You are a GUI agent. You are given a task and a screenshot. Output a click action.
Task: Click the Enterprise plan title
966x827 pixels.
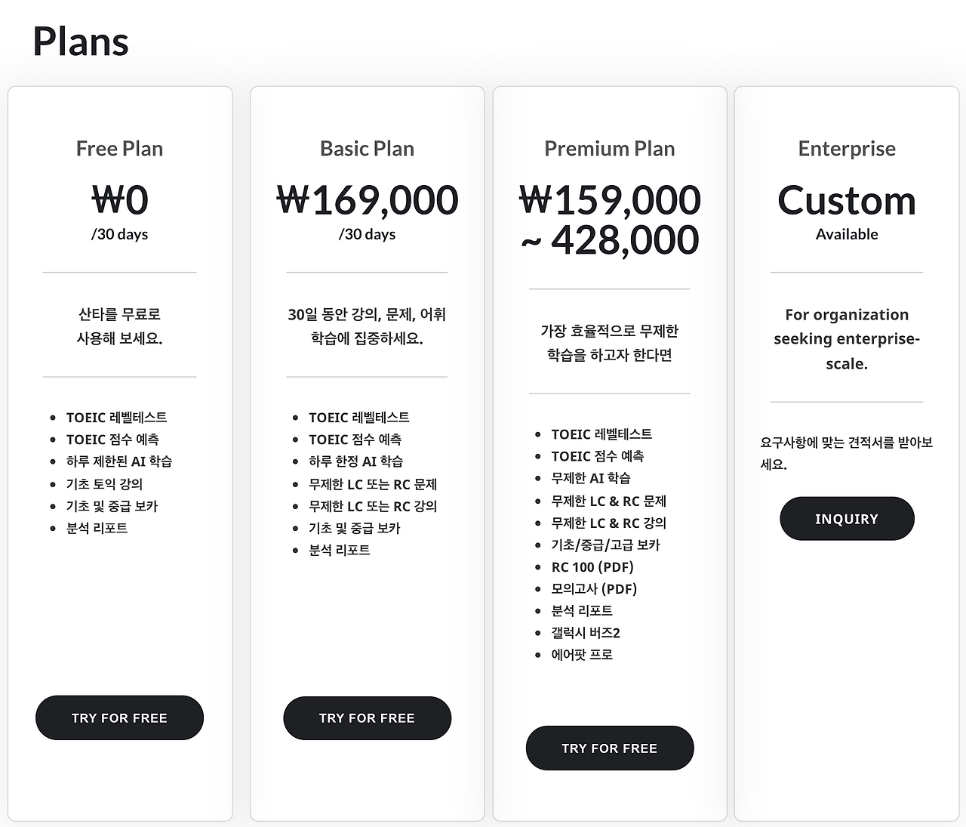point(847,149)
